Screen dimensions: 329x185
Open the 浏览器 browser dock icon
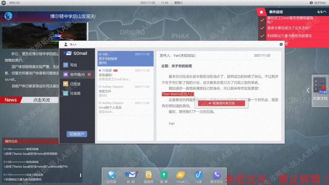[111, 175]
